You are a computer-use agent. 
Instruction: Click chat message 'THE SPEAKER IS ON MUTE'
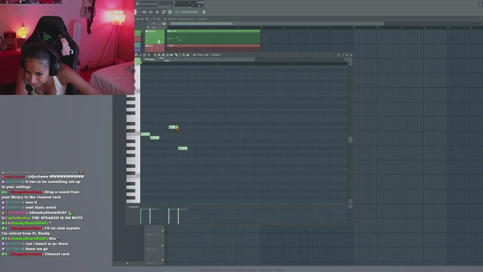click(x=57, y=218)
